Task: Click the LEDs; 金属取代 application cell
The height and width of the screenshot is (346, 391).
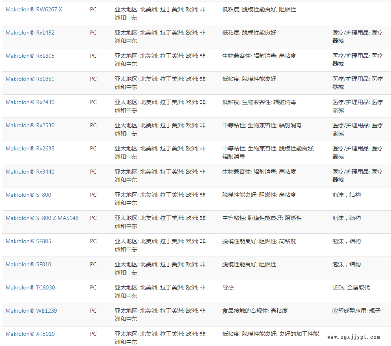Action: point(351,287)
